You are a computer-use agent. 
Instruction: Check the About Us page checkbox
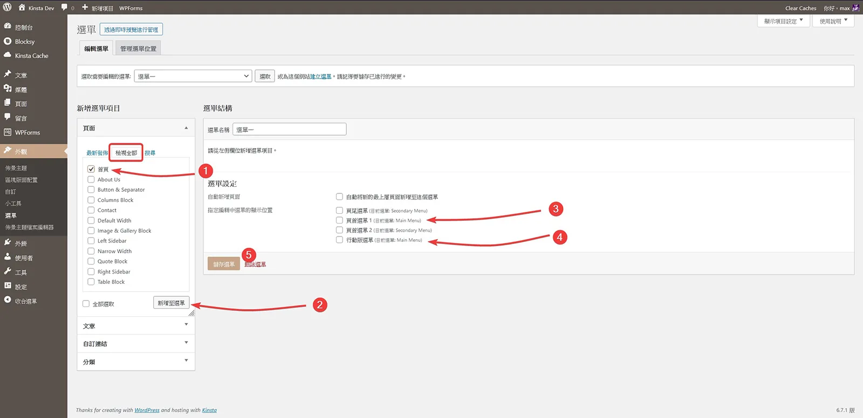coord(91,179)
